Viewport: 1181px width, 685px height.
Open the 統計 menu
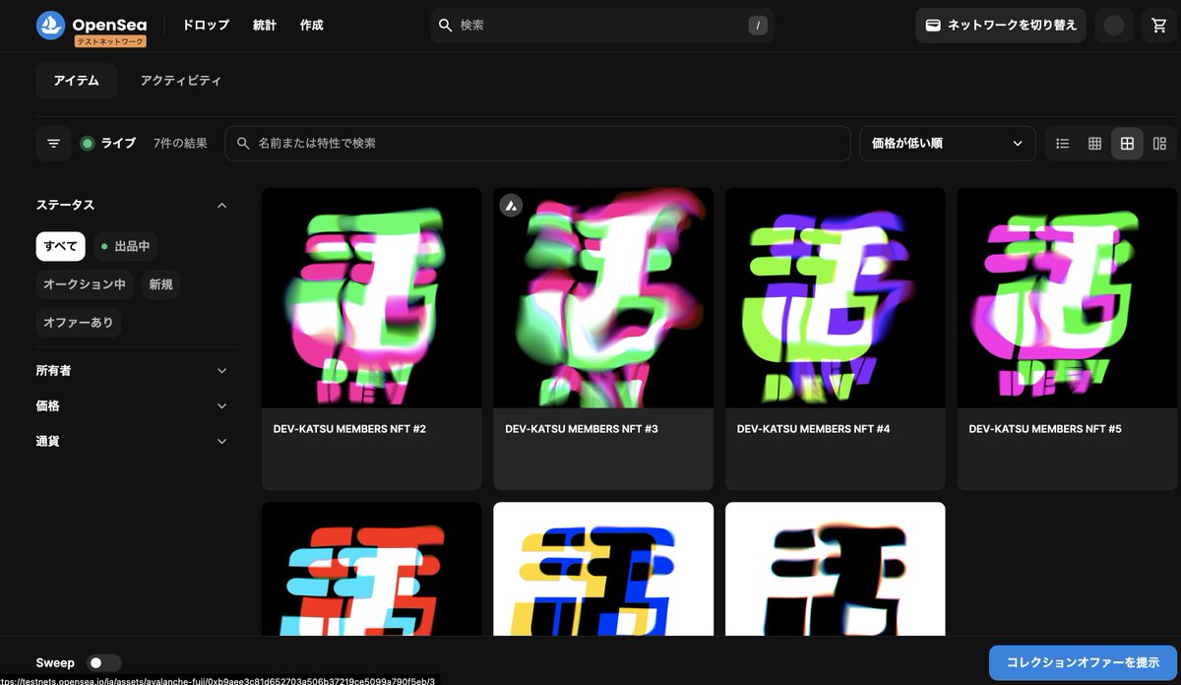[x=265, y=26]
